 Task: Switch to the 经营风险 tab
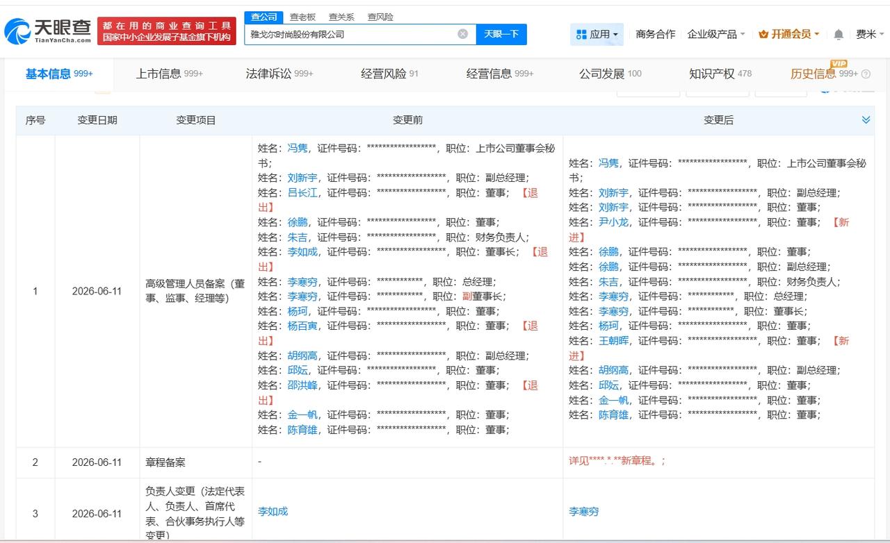tap(389, 74)
